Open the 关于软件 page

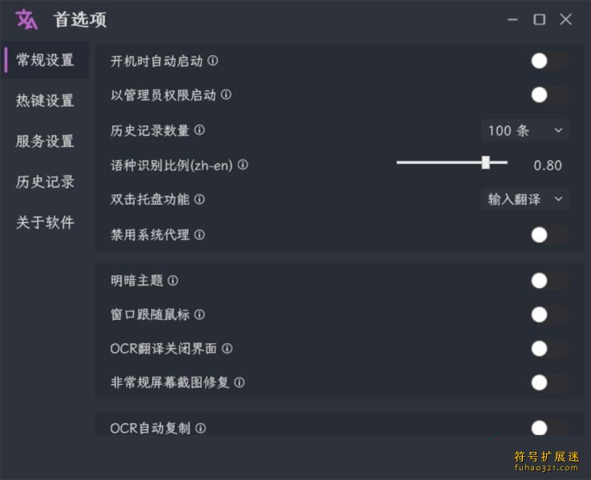tap(45, 222)
